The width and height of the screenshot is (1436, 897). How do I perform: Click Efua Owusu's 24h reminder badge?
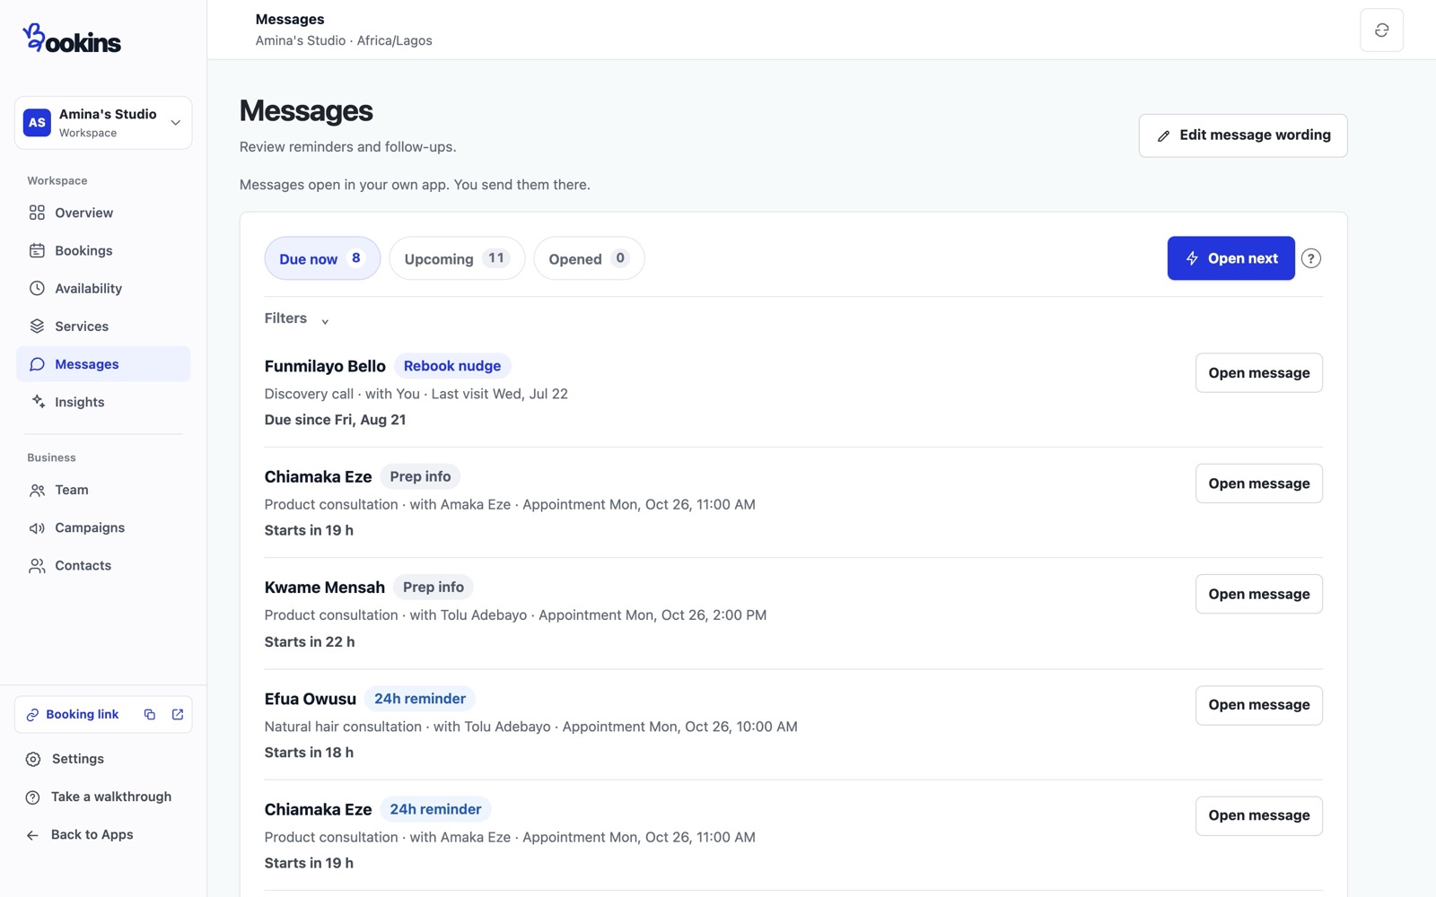click(x=420, y=699)
